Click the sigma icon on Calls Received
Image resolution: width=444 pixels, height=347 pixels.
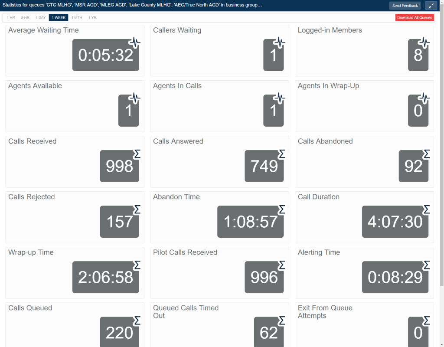click(137, 154)
